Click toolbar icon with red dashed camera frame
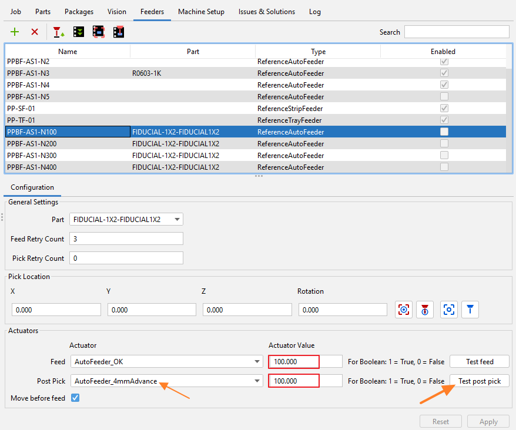This screenshot has height=430, width=516. pyautogui.click(x=99, y=32)
